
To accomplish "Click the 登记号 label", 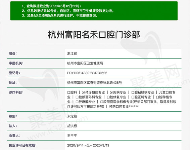I will coord(14,73).
